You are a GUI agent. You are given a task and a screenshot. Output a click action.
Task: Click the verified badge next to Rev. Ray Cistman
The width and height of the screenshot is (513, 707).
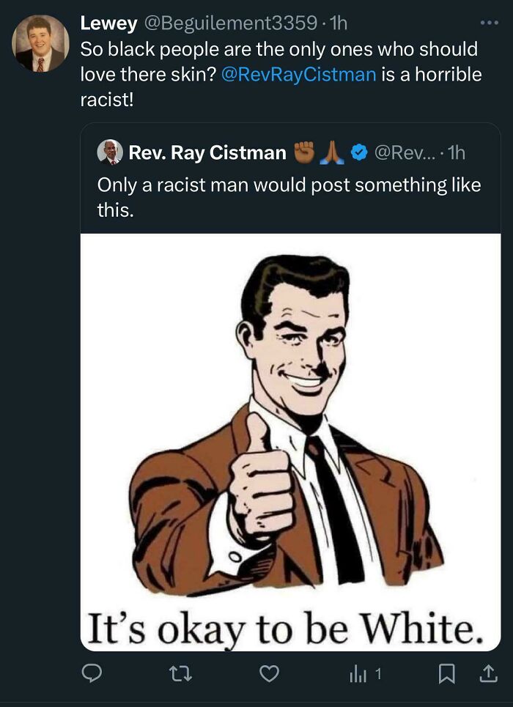click(358, 152)
